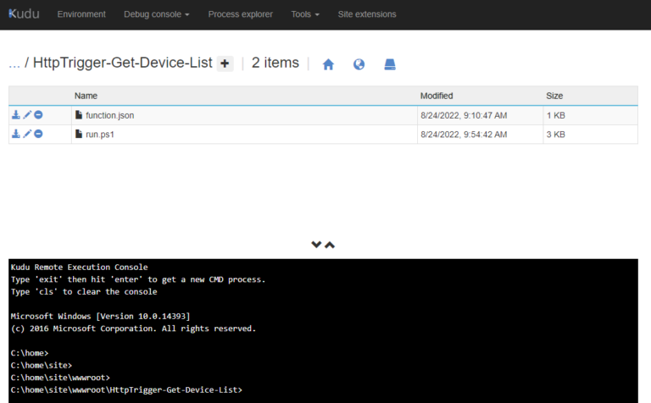Edit run.ps1 with pencil icon
Screen dimensions: 651x403
[27, 134]
